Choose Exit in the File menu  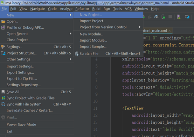(37, 131)
